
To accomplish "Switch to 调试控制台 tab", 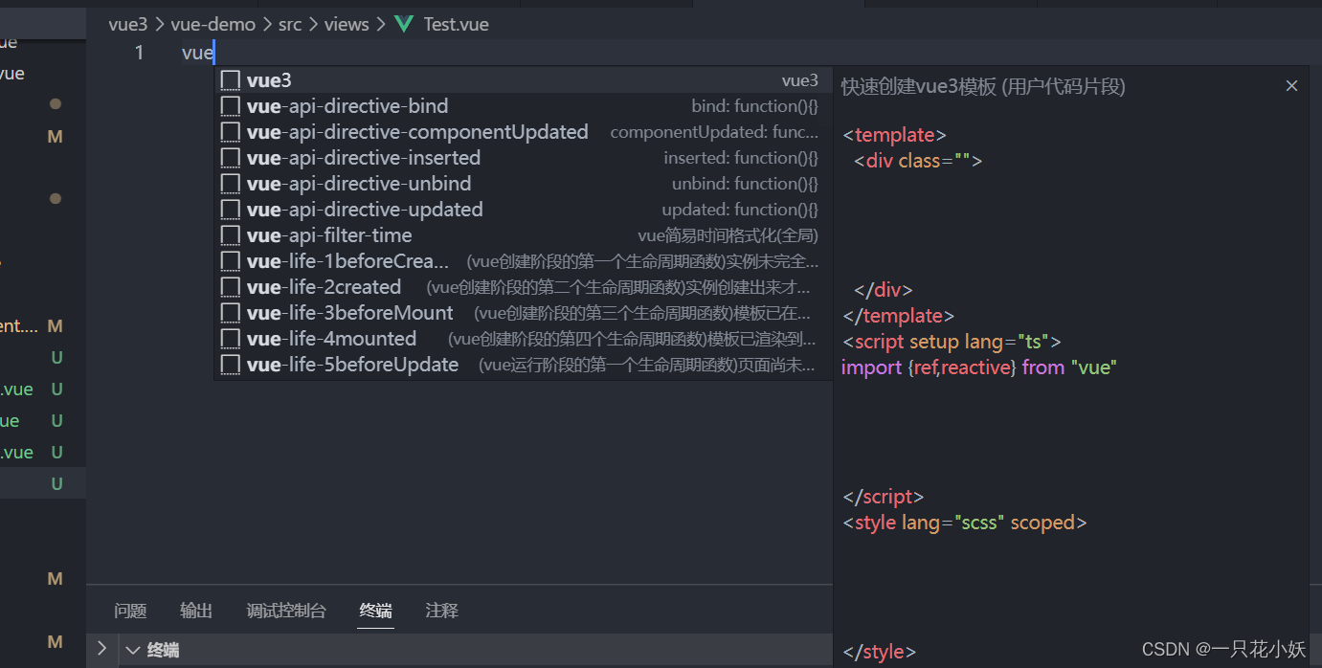I will pos(286,611).
